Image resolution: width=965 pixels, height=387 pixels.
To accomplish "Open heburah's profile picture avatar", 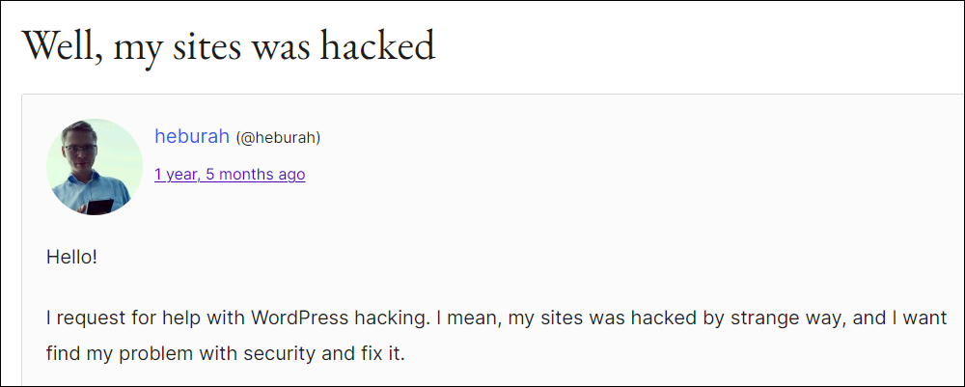I will [x=95, y=167].
